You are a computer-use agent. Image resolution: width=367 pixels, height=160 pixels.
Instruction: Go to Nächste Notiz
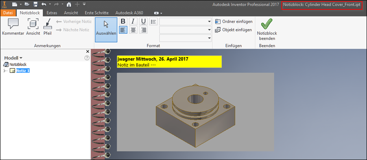(73, 30)
